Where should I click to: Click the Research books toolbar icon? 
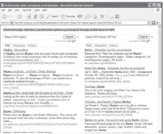117,16
